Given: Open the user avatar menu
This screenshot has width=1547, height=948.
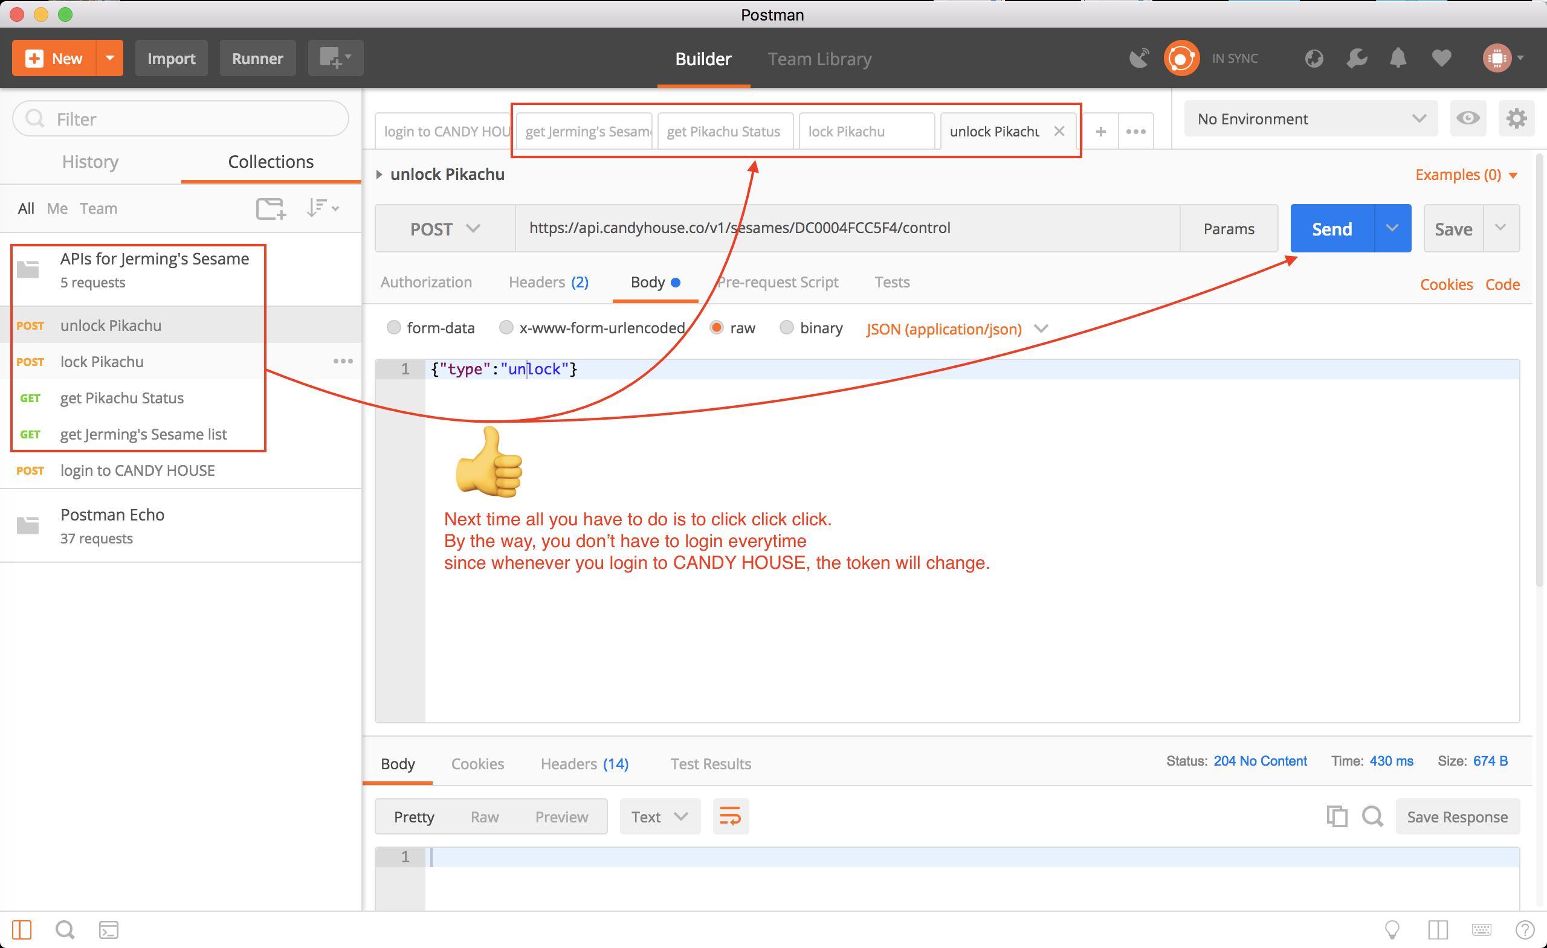Looking at the screenshot, I should click(x=1503, y=59).
